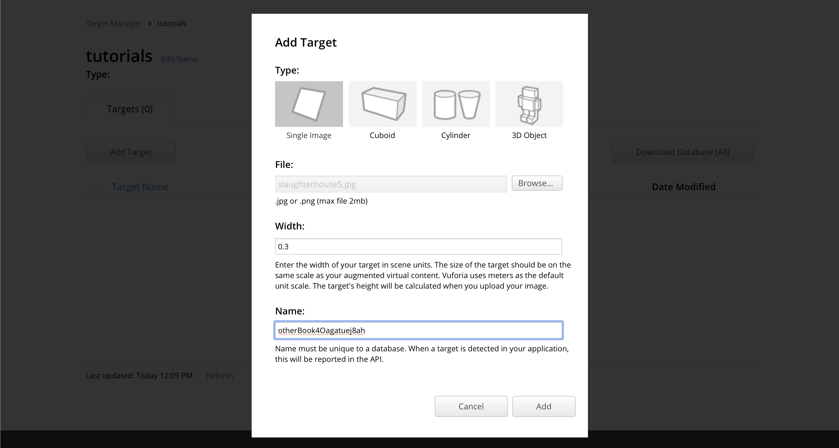Focus the Width input field
This screenshot has width=839, height=448.
tap(418, 246)
